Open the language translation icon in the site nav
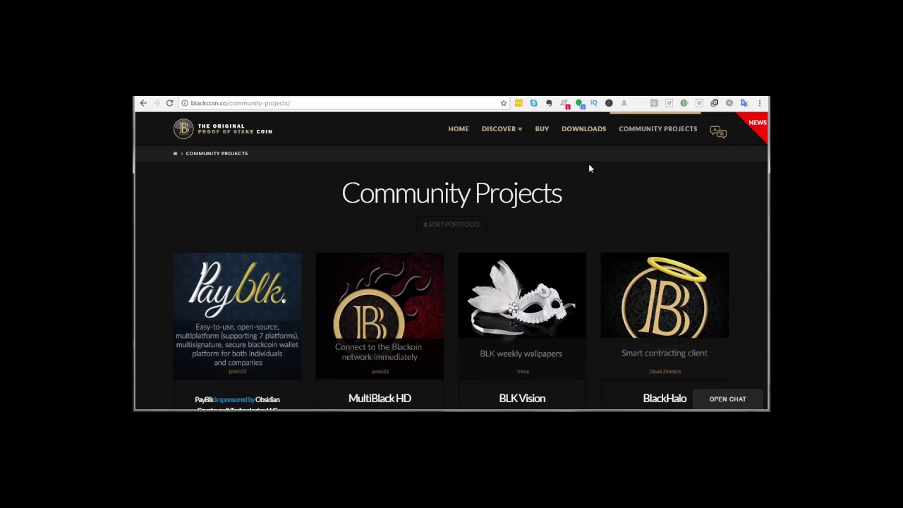This screenshot has width=903, height=508. 717,132
